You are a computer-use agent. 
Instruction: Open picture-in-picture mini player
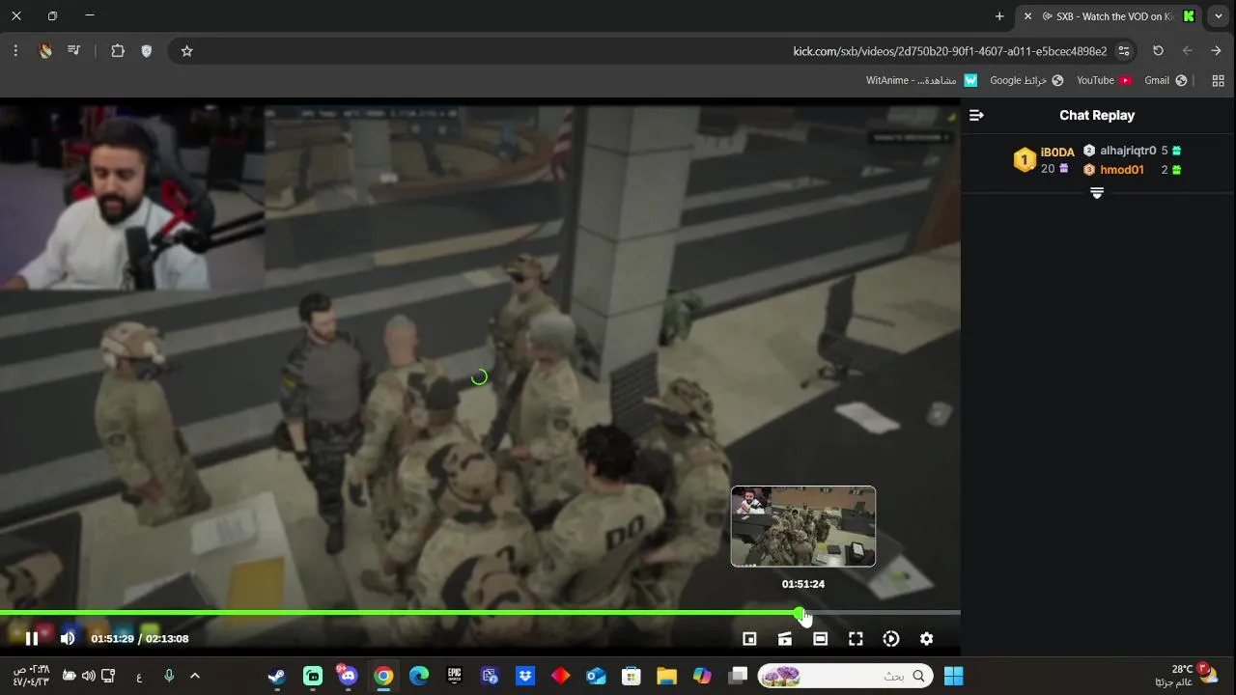[749, 638]
